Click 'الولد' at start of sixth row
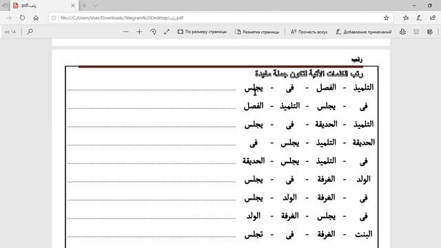441x248 pixels. click(363, 179)
